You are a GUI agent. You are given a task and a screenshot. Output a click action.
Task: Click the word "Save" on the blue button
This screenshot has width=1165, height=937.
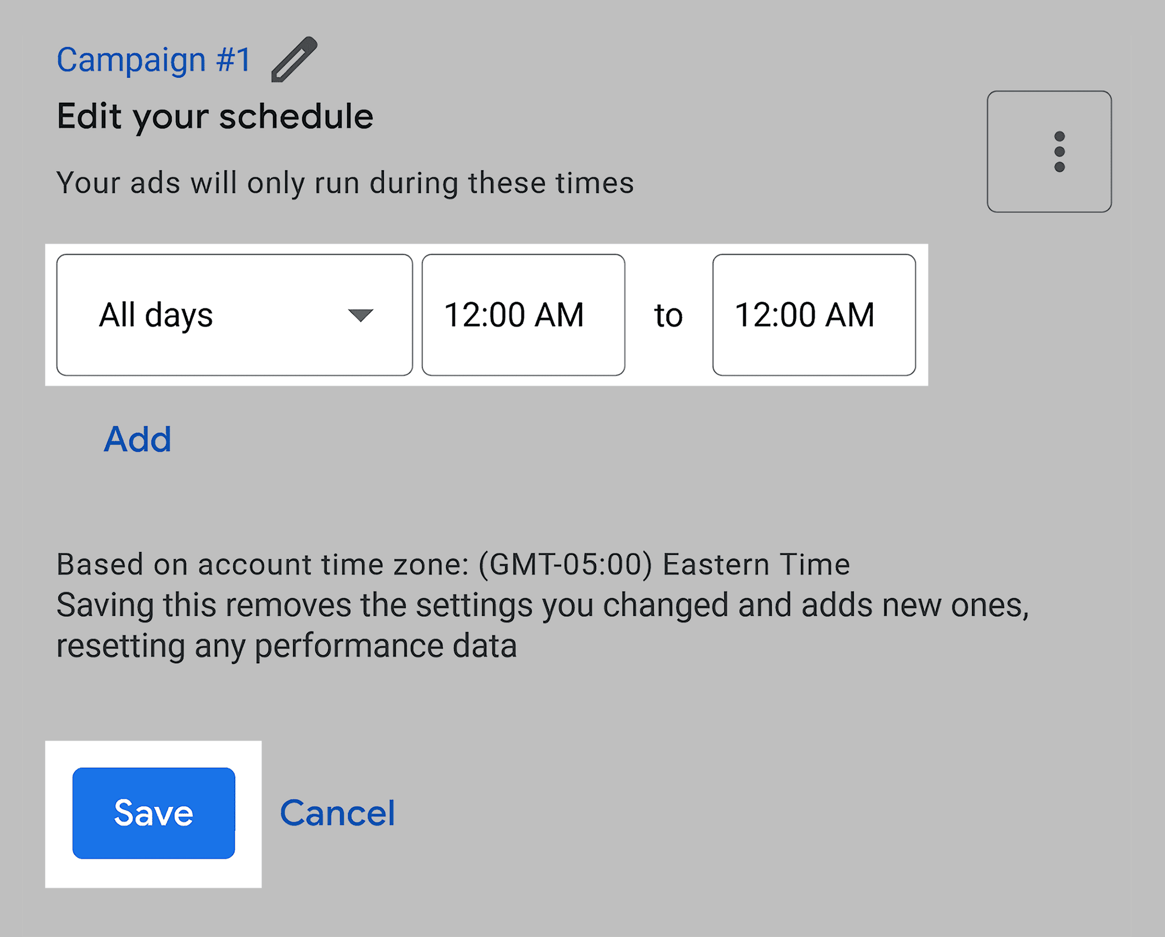(153, 813)
